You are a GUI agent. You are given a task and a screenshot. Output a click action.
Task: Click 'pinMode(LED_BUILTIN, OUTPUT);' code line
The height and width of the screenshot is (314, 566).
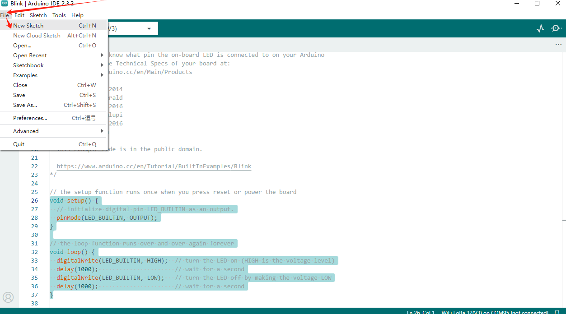pos(107,218)
